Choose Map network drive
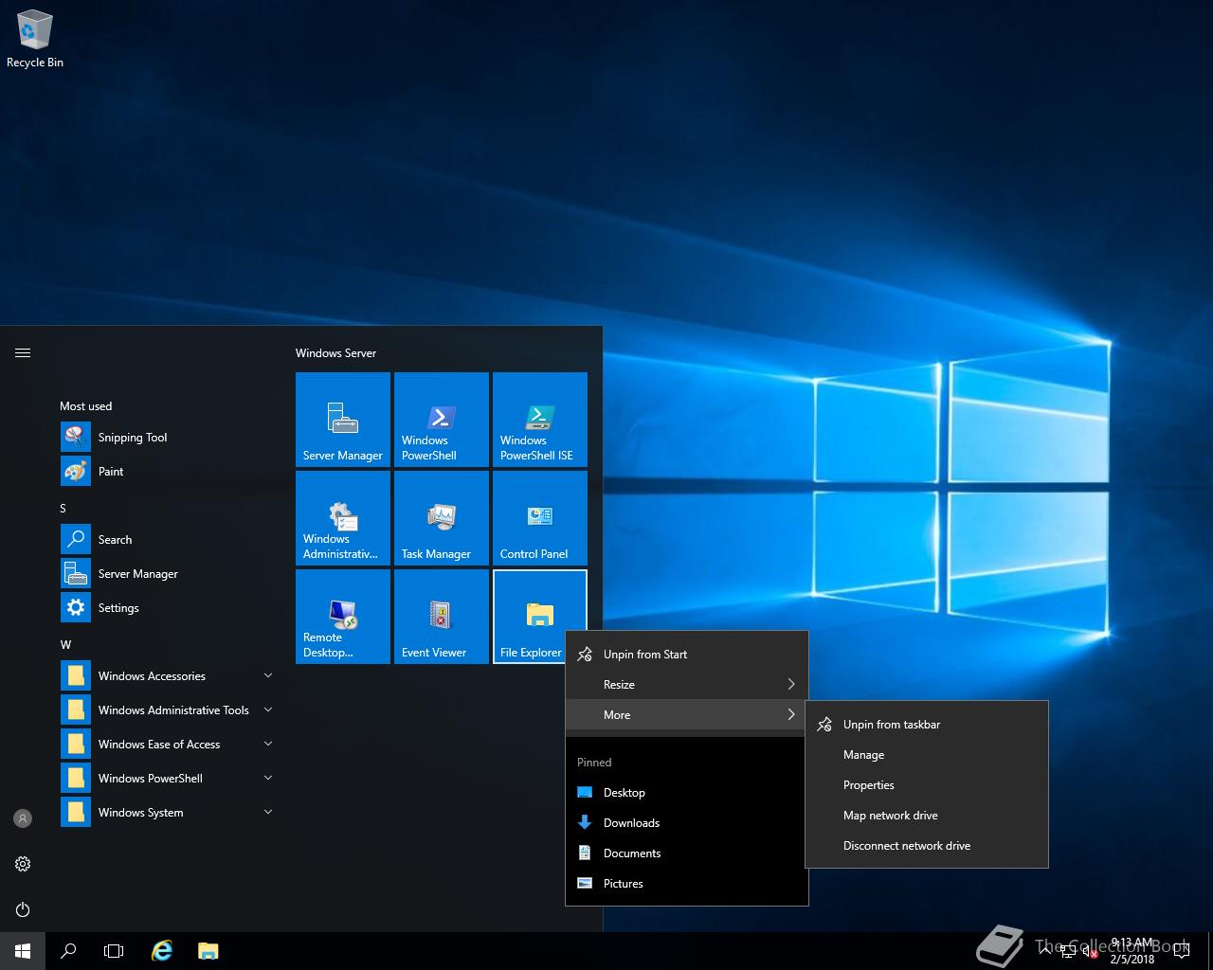This screenshot has height=970, width=1213. tap(927, 815)
